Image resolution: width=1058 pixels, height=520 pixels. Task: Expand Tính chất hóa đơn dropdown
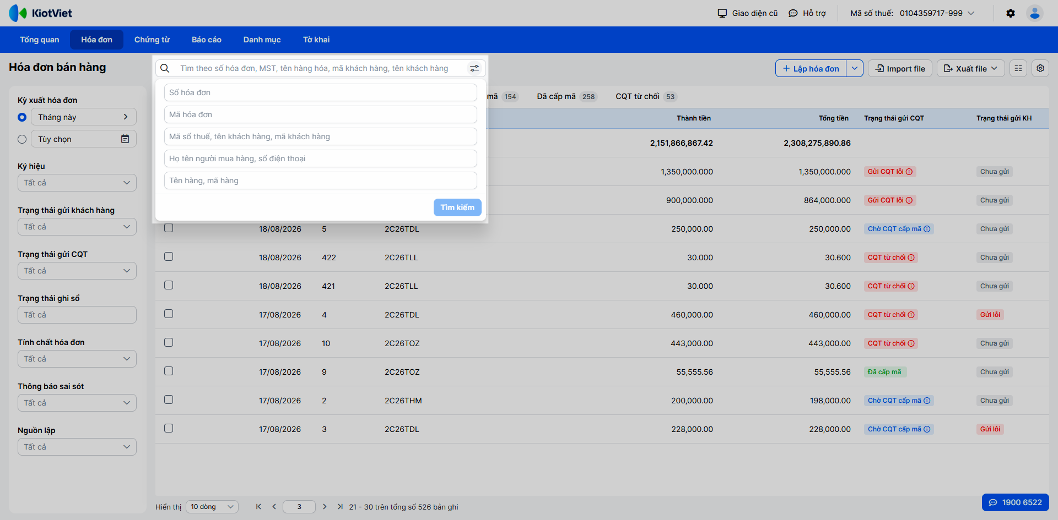pyautogui.click(x=77, y=359)
